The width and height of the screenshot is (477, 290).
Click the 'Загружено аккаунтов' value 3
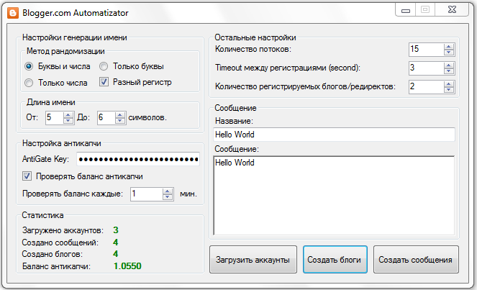point(116,230)
